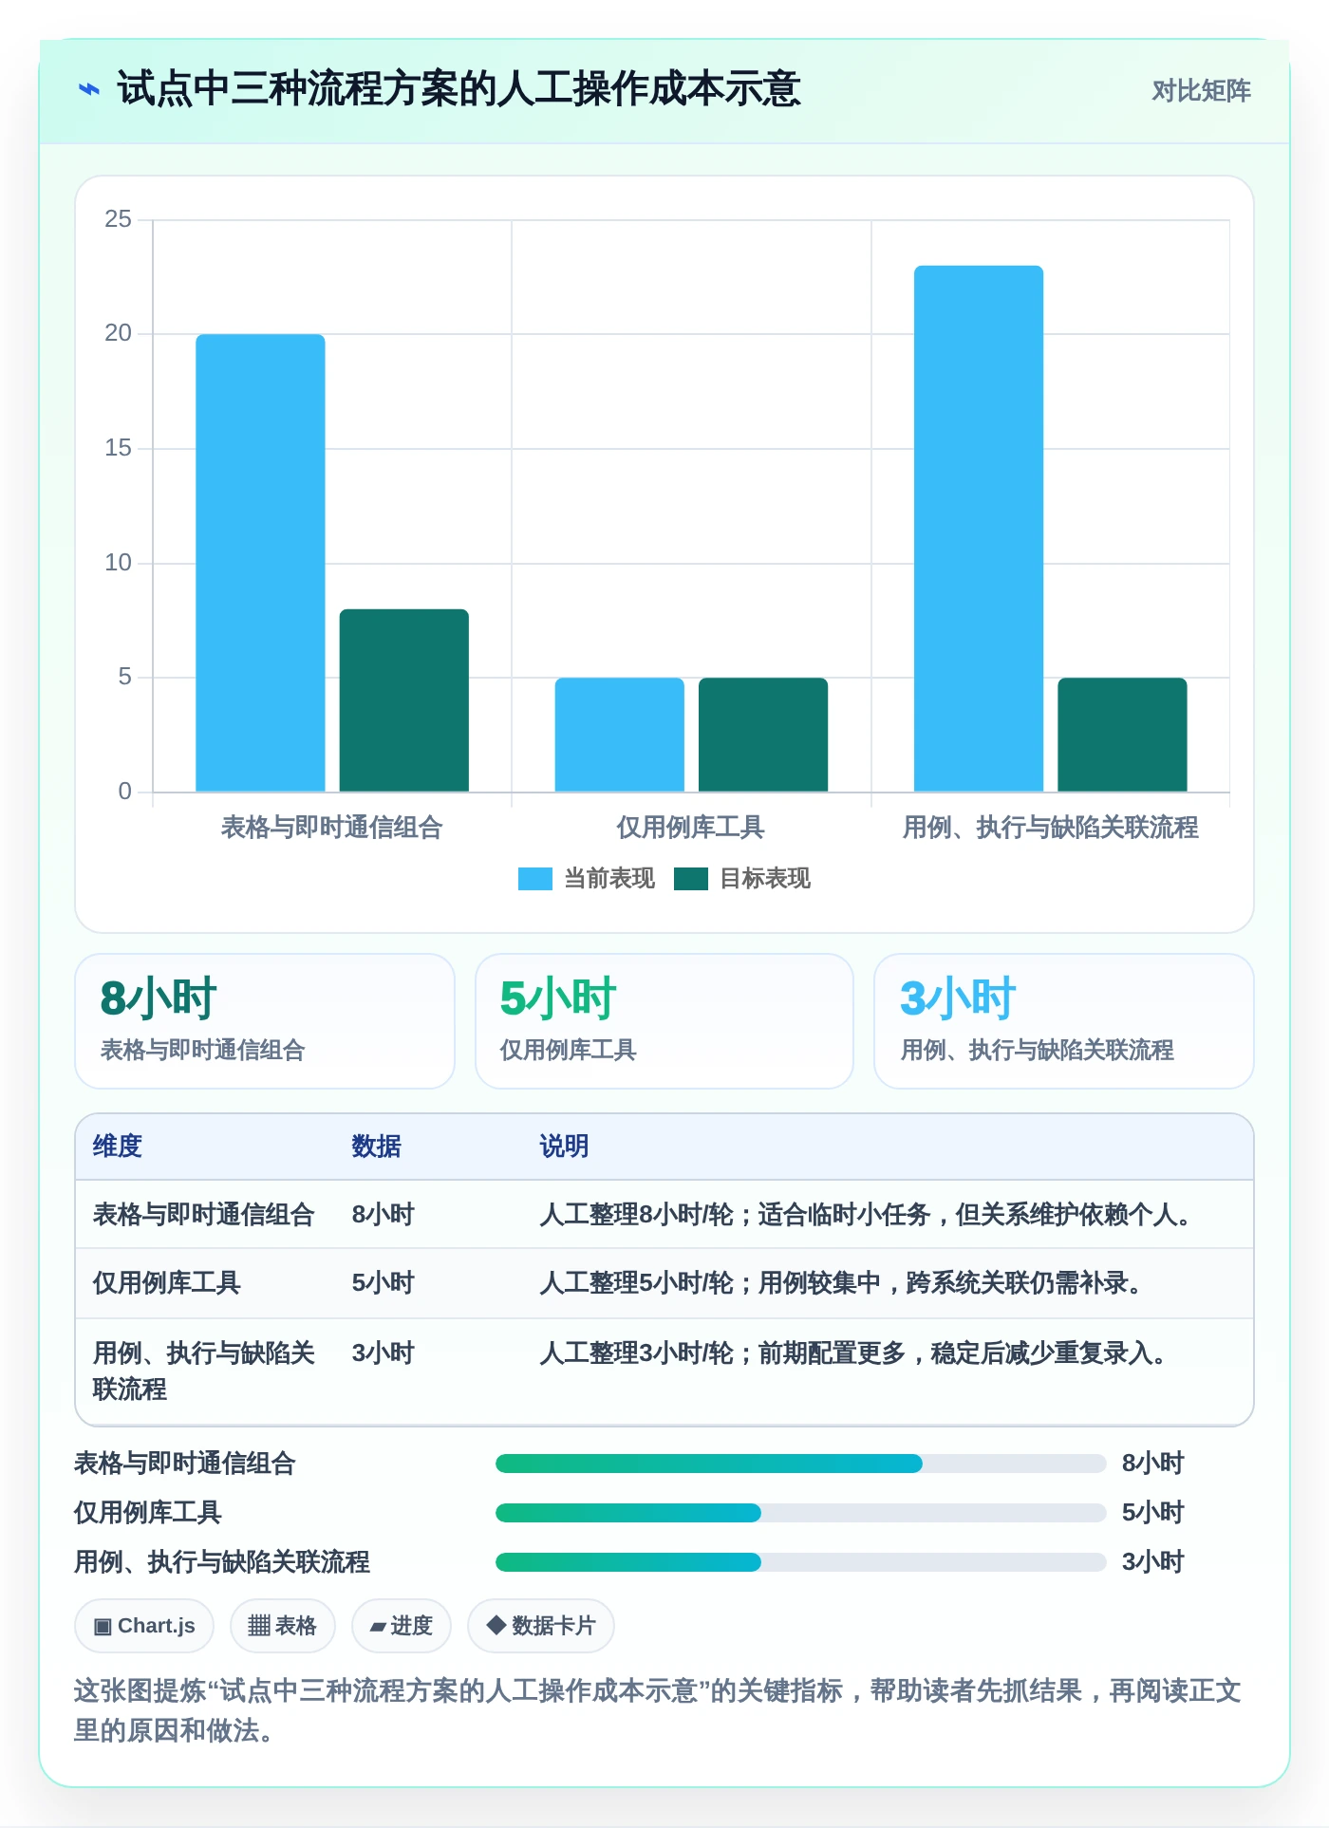Click the square icon in the Chart.js chip
Screen dimensions: 1329x1828
pyautogui.click(x=103, y=1627)
